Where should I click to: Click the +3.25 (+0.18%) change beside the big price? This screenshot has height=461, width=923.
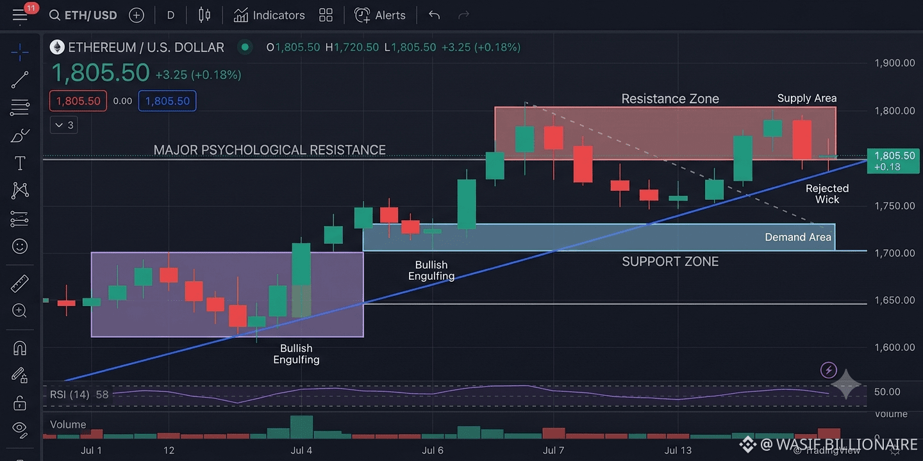[x=198, y=75]
